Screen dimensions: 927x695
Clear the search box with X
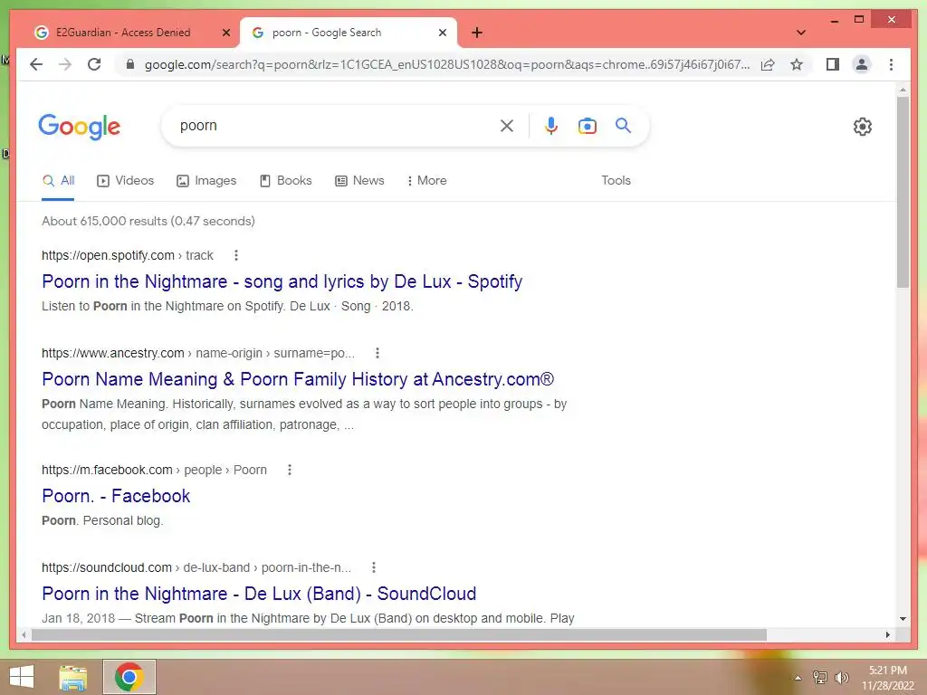pyautogui.click(x=507, y=125)
